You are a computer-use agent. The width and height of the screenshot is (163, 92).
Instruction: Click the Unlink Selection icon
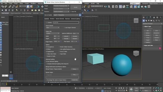pyautogui.click(x=13, y=7)
